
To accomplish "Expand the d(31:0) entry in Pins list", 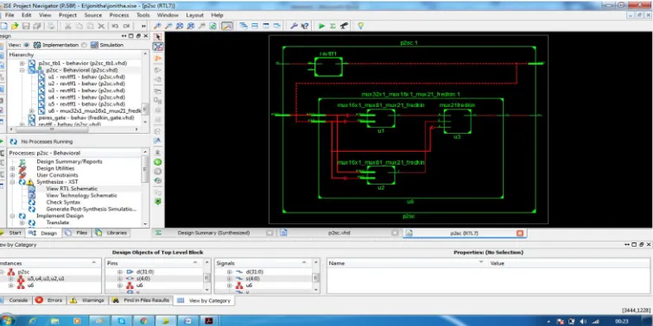I will click(120, 272).
